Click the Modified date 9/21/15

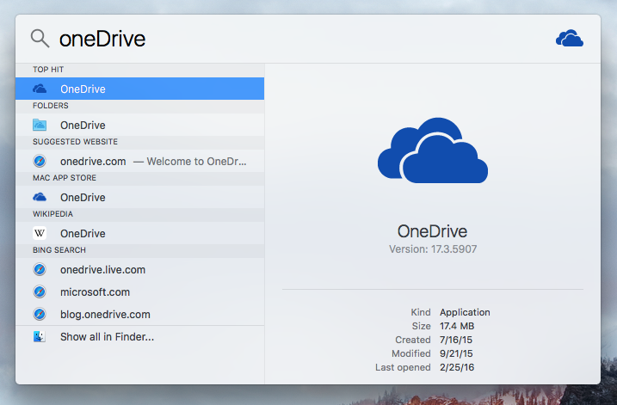tap(456, 353)
